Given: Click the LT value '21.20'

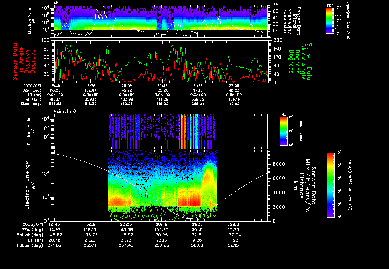Looking at the screenshot, I should 90,240.
